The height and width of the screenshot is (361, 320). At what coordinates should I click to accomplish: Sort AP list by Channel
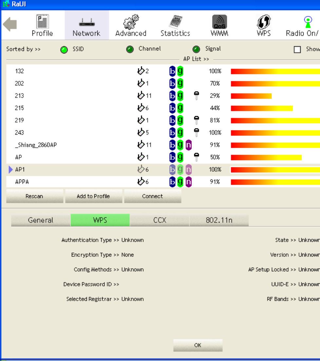click(130, 49)
